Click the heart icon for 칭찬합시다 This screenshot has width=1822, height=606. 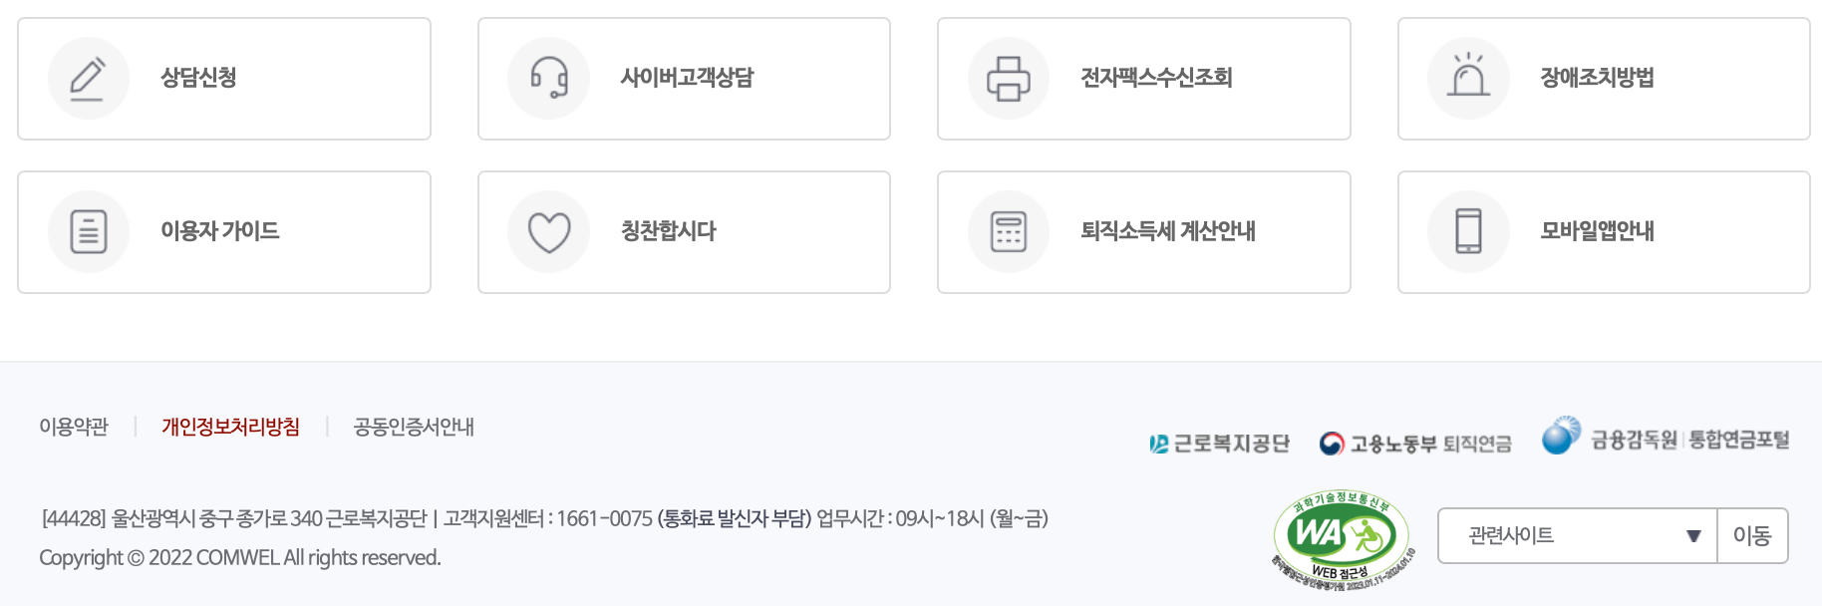pyautogui.click(x=547, y=231)
